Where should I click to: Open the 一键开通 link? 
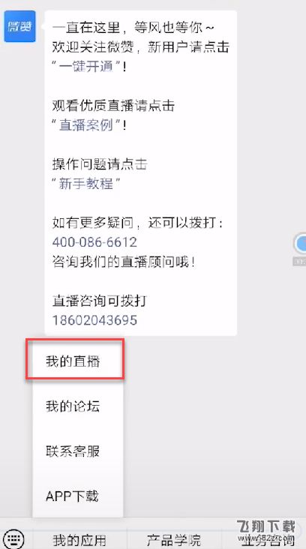pos(86,67)
